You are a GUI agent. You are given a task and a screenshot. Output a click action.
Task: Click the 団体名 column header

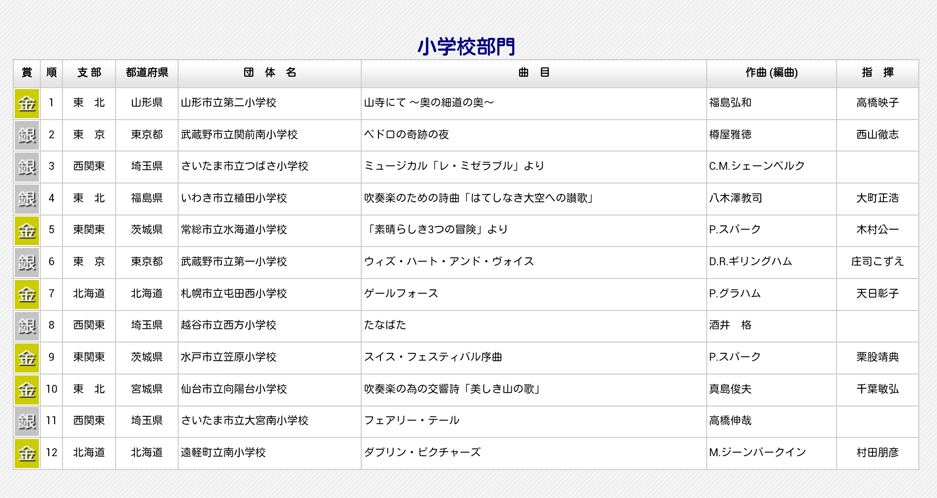click(x=270, y=73)
